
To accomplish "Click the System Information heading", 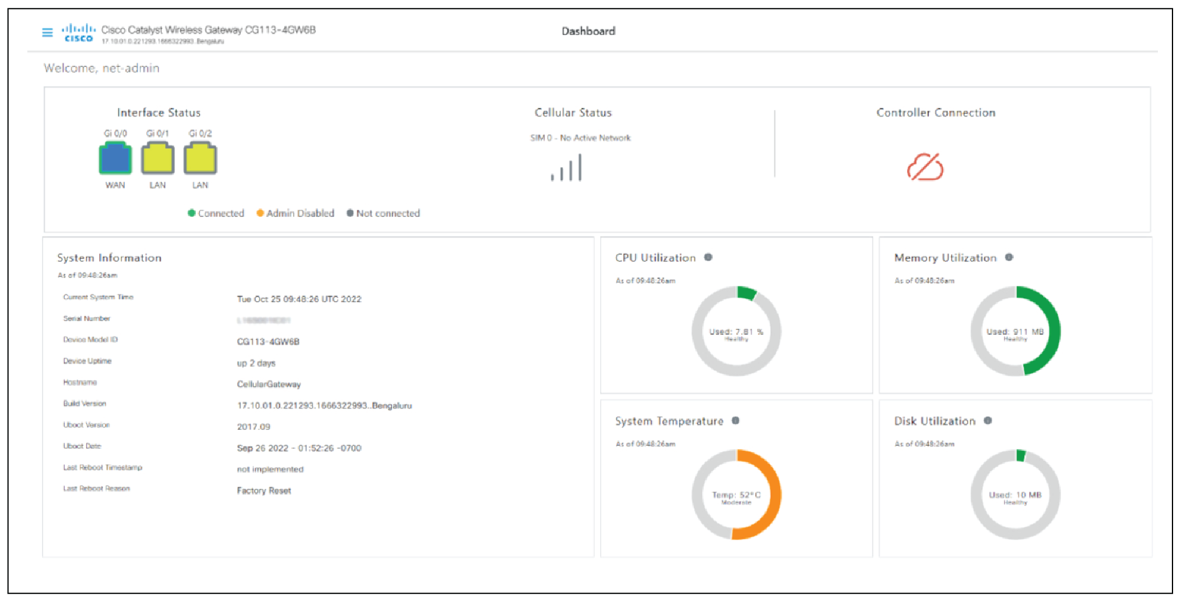I will [109, 258].
